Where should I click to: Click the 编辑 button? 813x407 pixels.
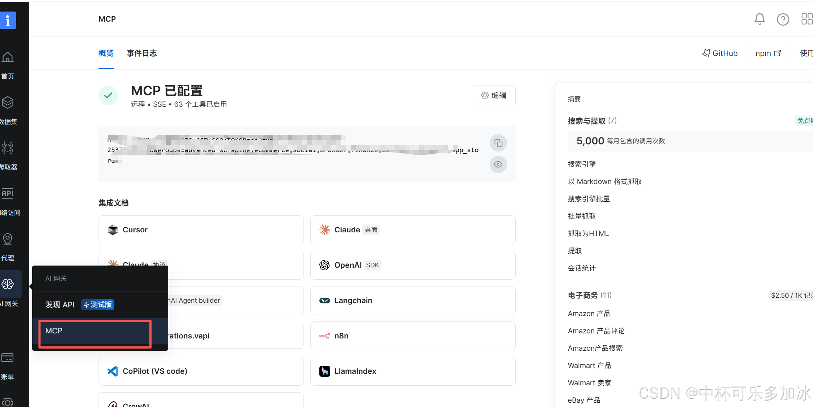[x=494, y=95]
